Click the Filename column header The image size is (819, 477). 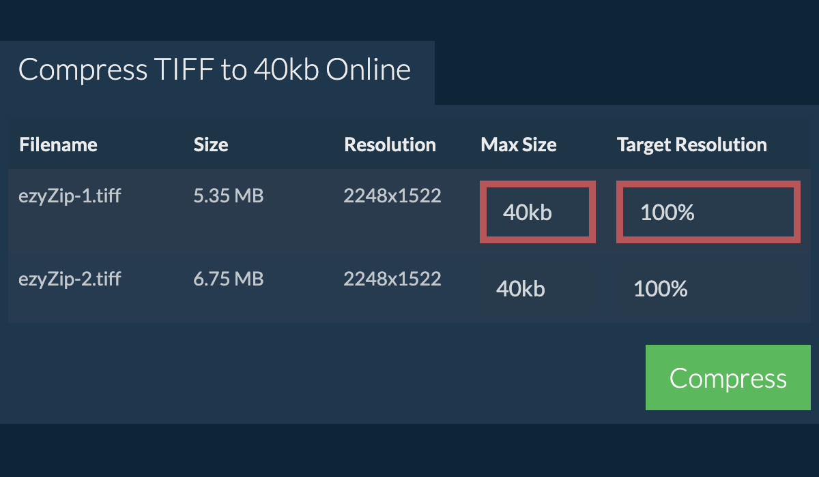pyautogui.click(x=58, y=144)
